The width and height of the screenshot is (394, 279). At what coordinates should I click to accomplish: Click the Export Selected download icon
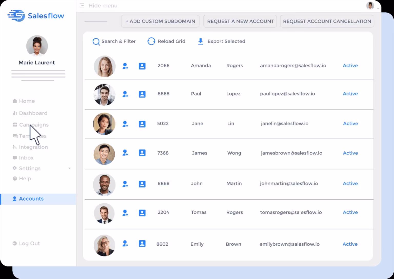(x=200, y=41)
